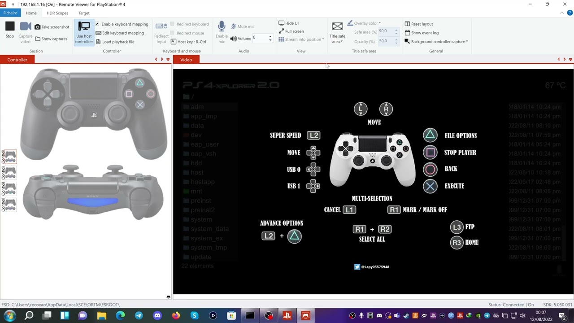The image size is (574, 323).
Task: Open the Overlay color dropdown
Action: pyautogui.click(x=363, y=23)
